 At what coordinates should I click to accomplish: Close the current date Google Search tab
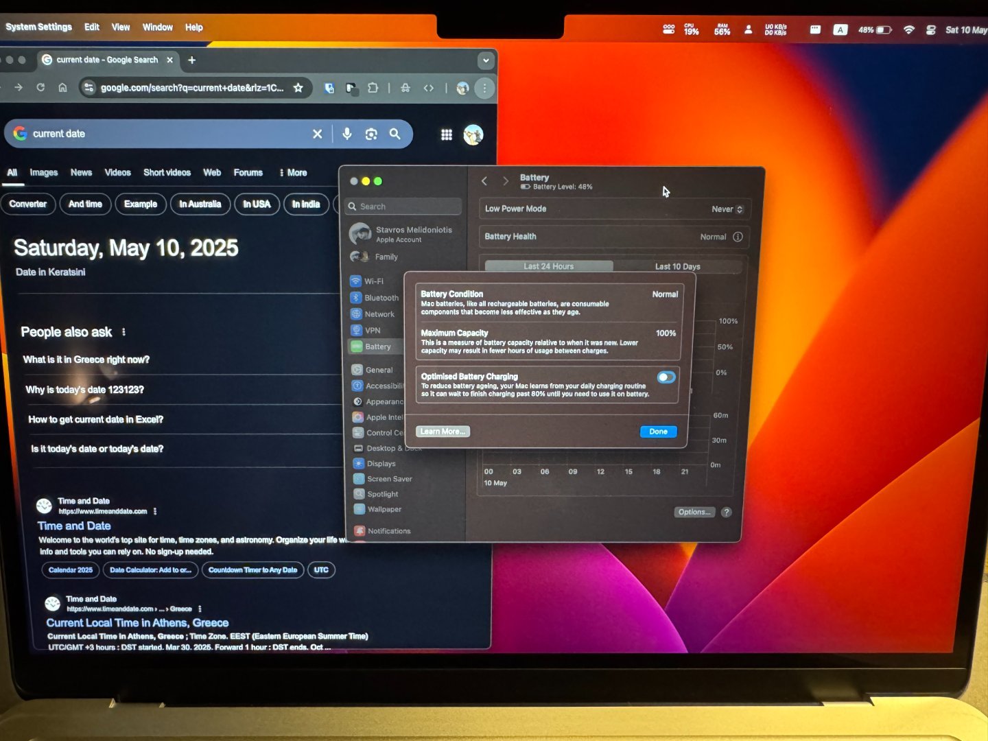coord(169,60)
